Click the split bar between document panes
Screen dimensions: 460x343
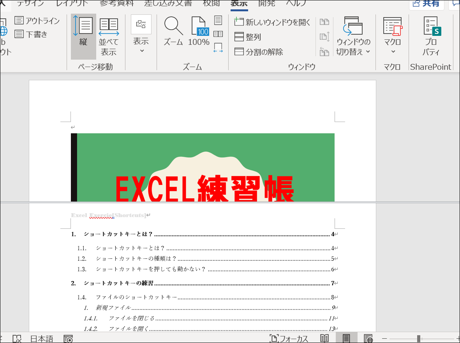[230, 202]
